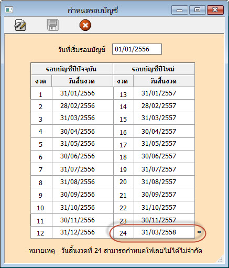Select cell 31/01/2557 for period 13
This screenshot has height=268, width=229.
(164, 93)
